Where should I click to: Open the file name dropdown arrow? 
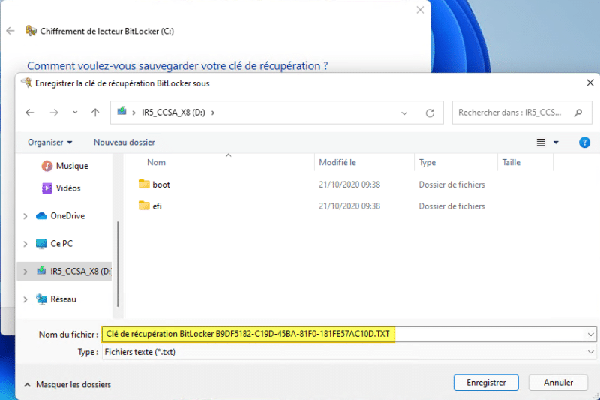(590, 335)
